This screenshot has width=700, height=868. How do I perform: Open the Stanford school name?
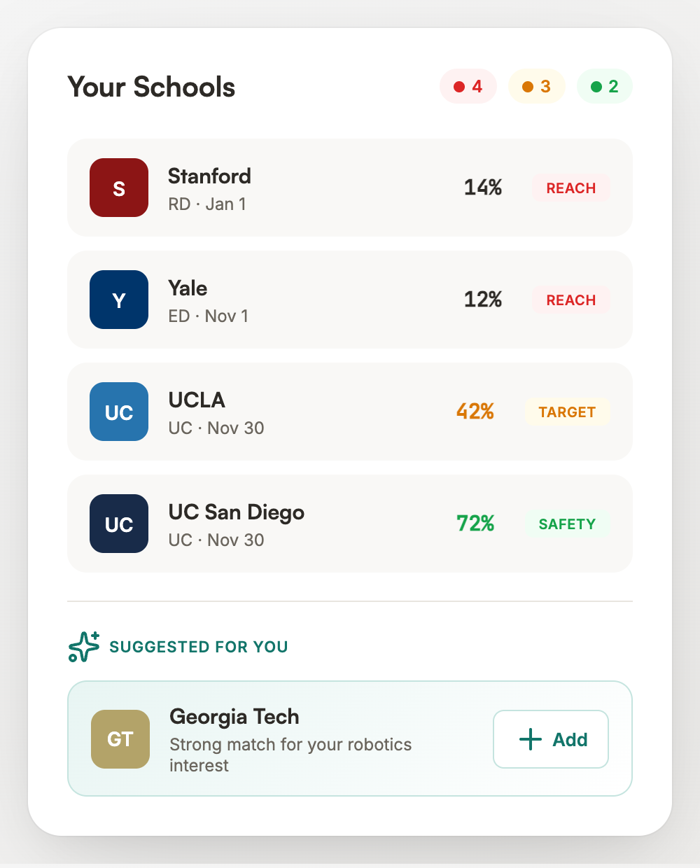point(209,176)
